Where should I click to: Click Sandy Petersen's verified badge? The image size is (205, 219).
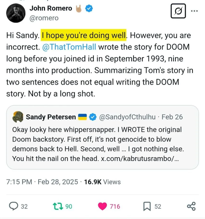(x=93, y=117)
